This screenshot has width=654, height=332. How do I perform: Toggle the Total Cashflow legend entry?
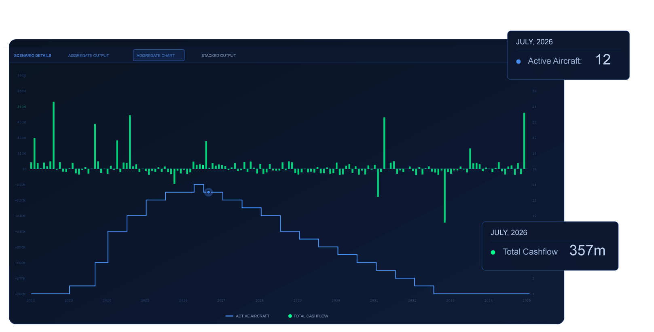tap(308, 316)
